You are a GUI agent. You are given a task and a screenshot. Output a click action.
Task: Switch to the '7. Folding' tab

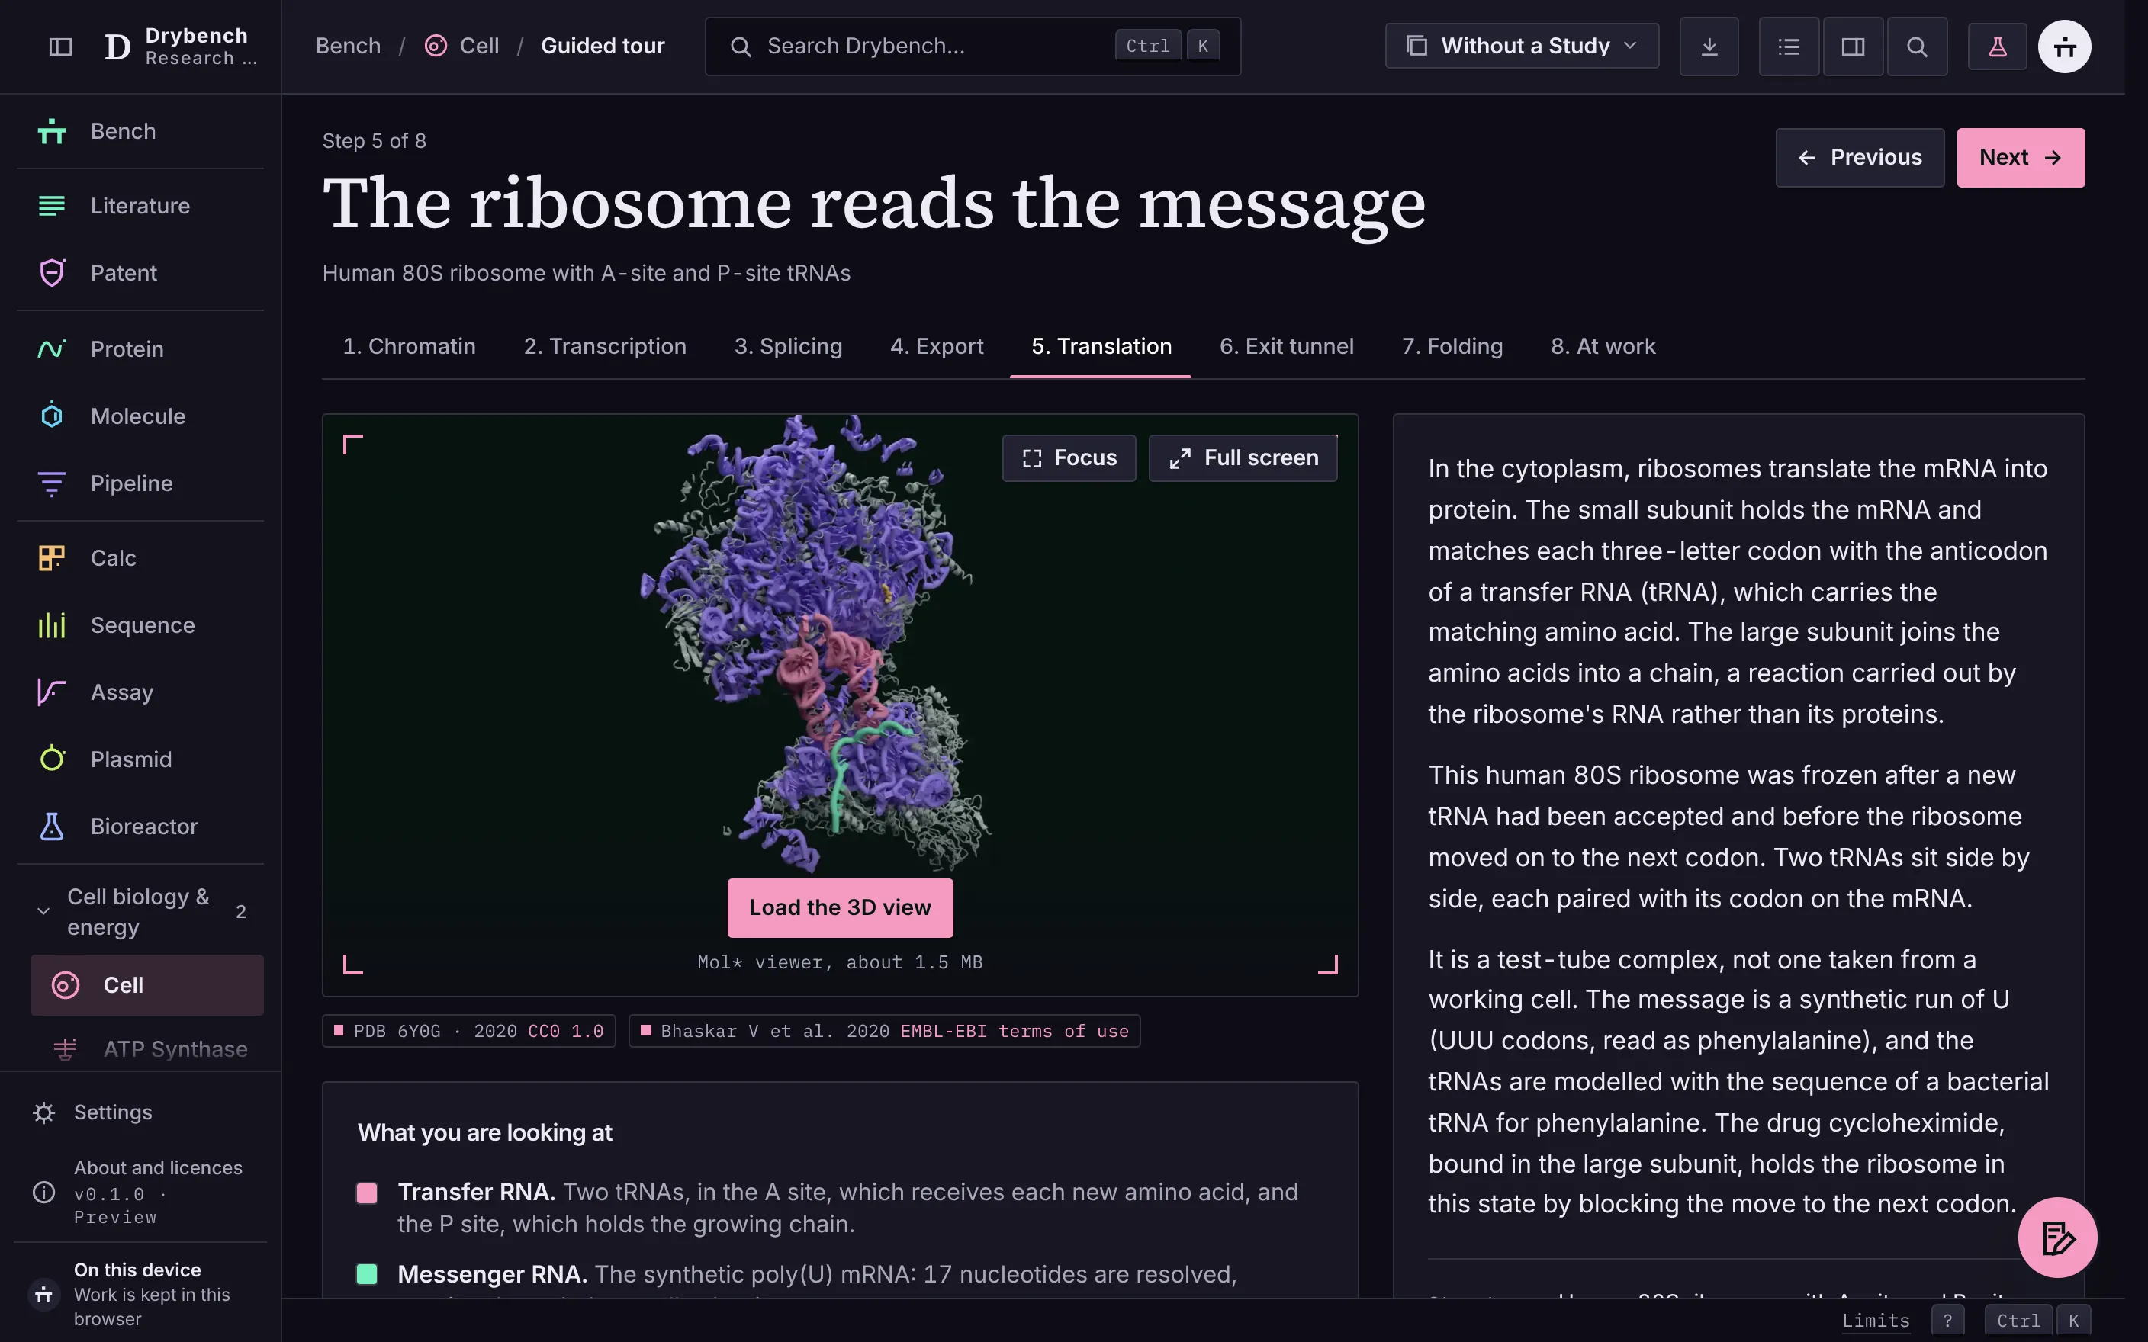pyautogui.click(x=1452, y=346)
